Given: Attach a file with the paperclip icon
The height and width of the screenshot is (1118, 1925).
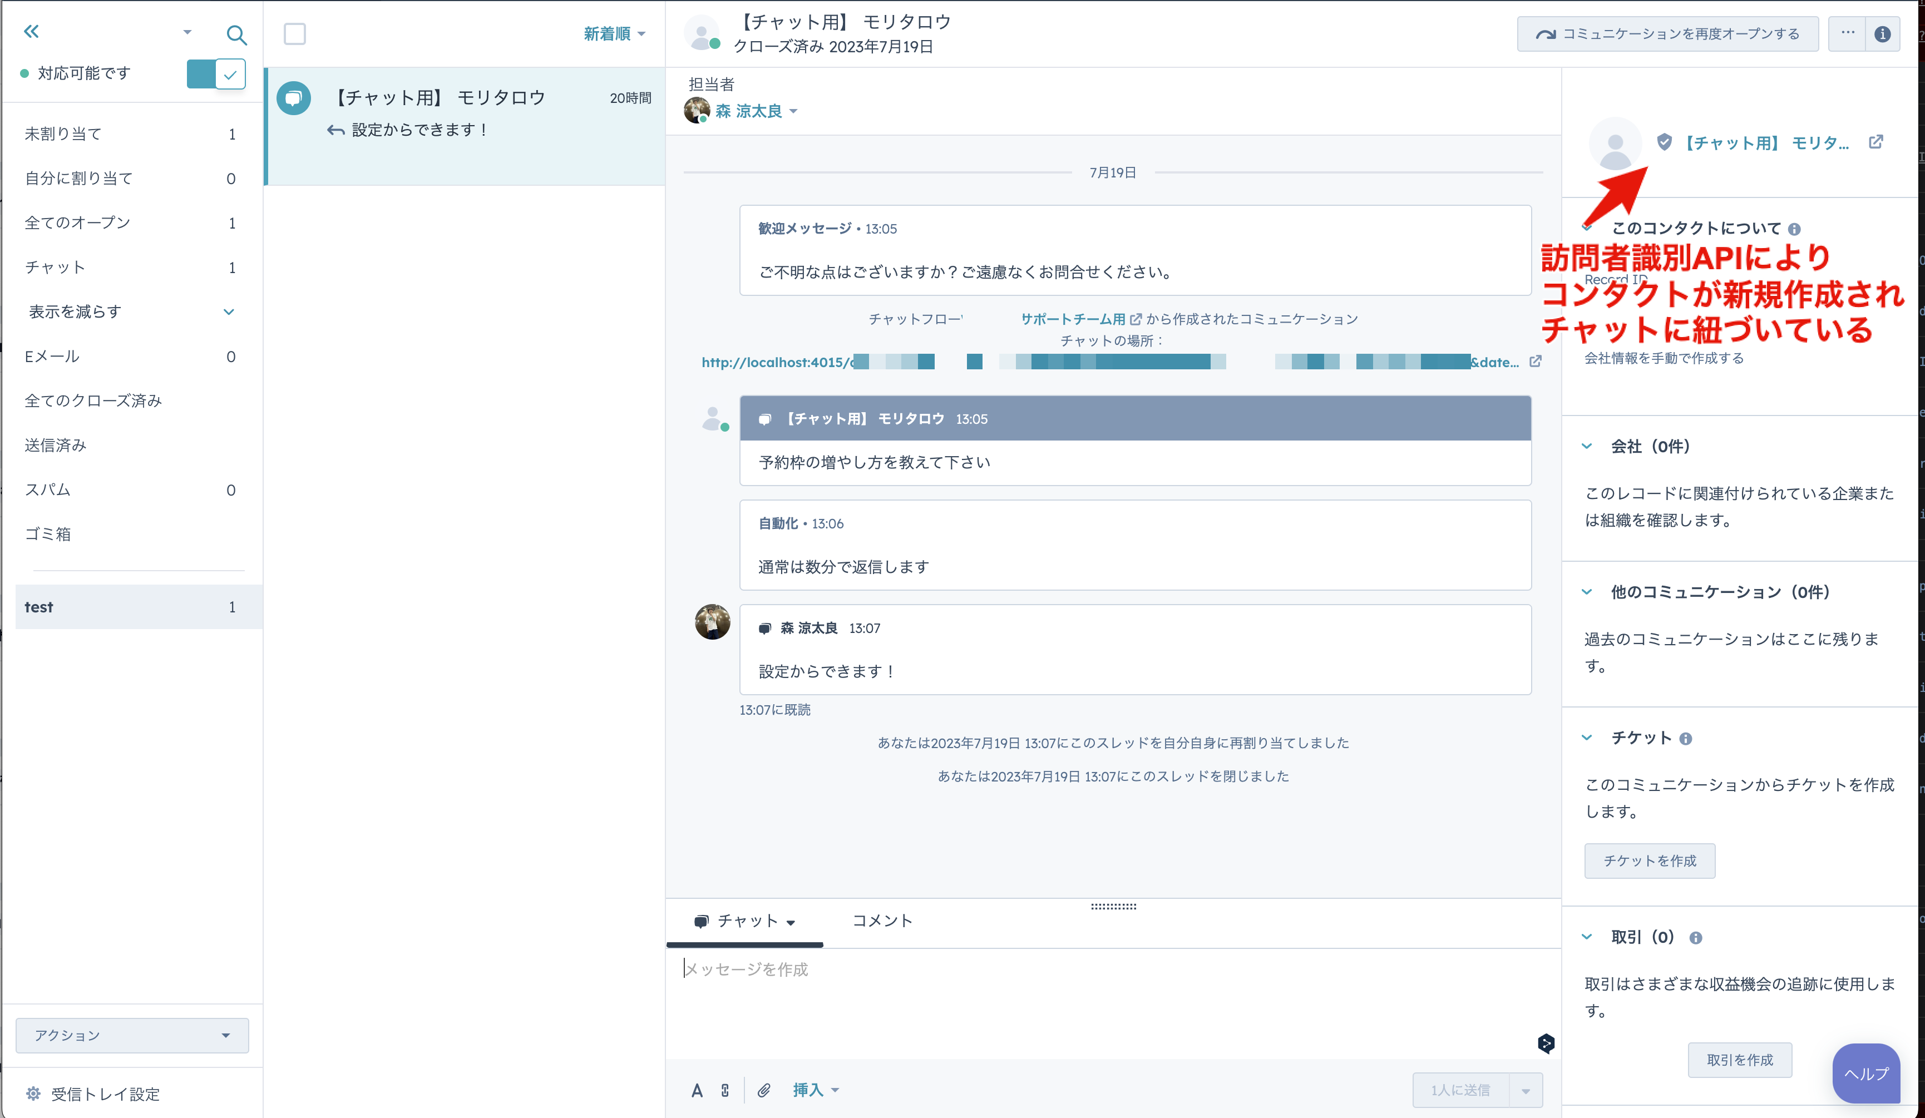Looking at the screenshot, I should (763, 1091).
